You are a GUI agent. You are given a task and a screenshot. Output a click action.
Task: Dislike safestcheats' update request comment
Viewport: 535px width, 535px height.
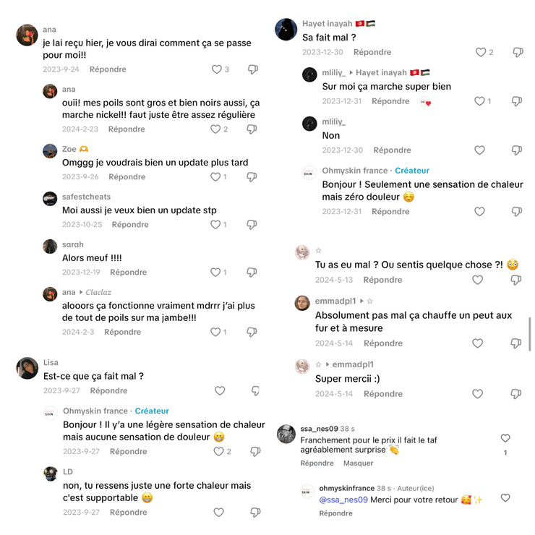(x=252, y=225)
